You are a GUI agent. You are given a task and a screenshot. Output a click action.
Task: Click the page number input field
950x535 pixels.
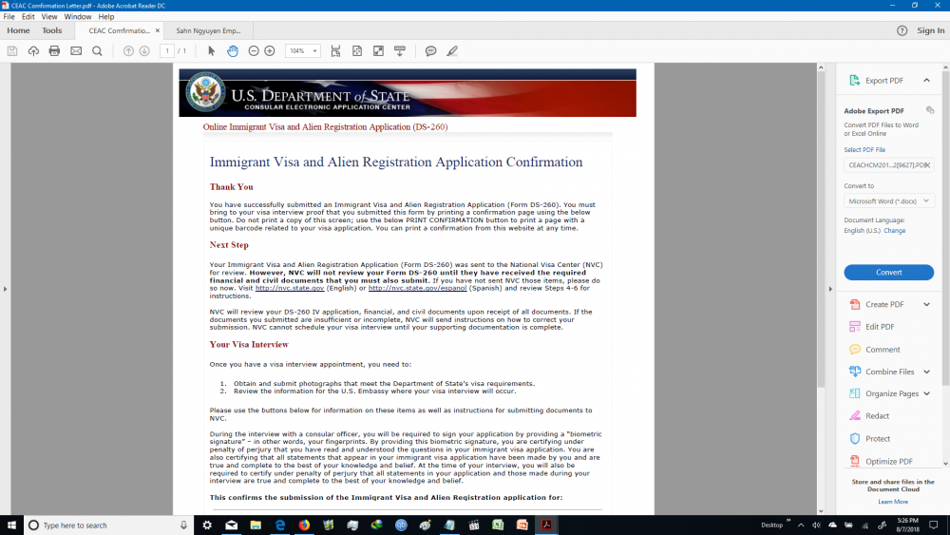167,51
